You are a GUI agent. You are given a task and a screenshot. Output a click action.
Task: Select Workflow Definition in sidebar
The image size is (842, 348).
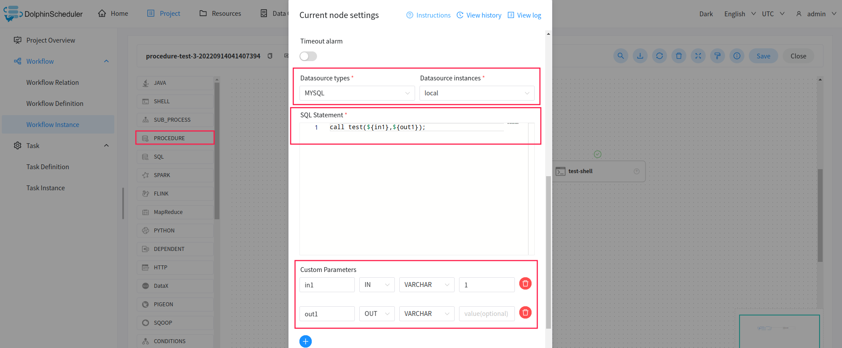pos(55,104)
